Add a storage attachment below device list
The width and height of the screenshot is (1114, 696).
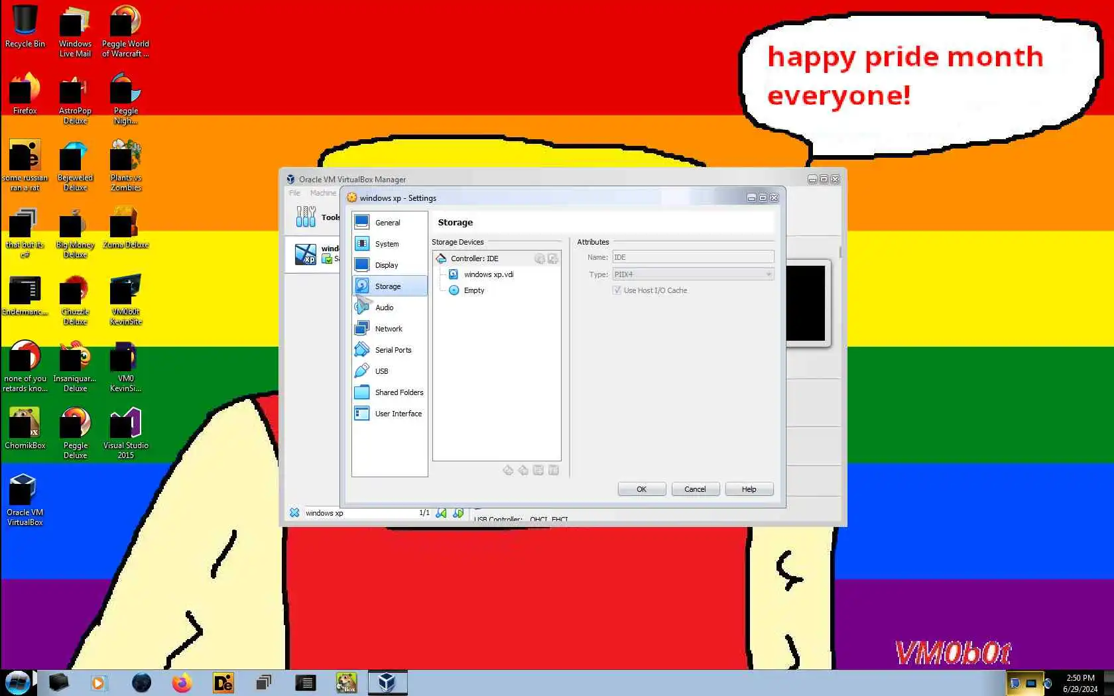click(538, 470)
